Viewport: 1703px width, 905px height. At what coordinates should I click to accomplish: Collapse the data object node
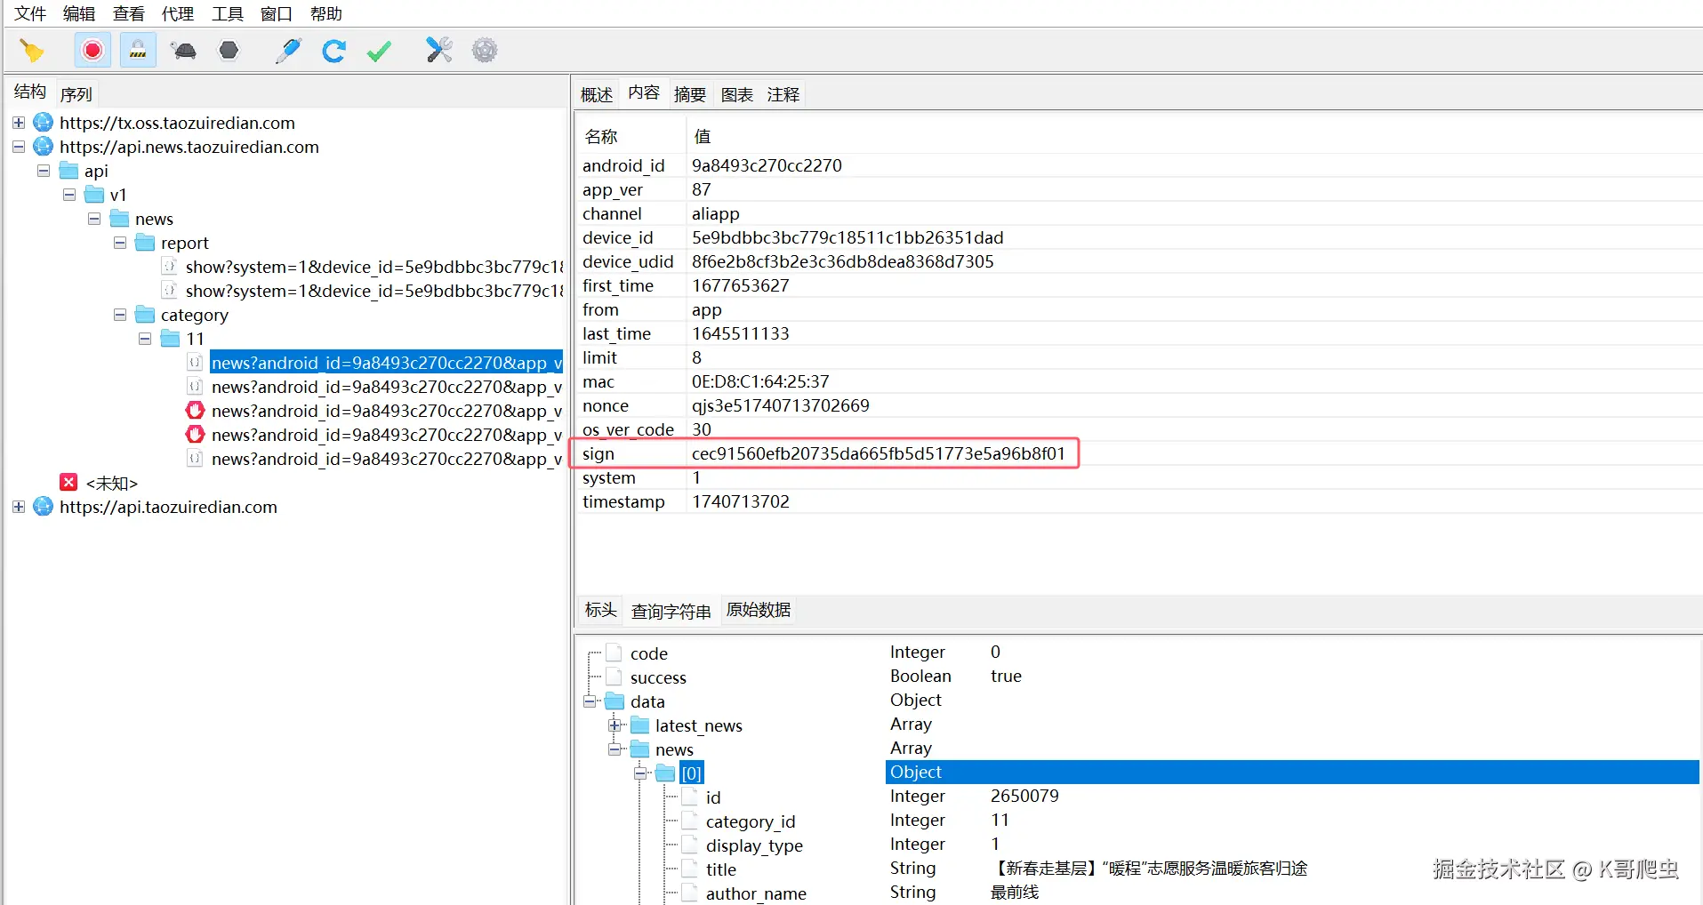tap(590, 701)
